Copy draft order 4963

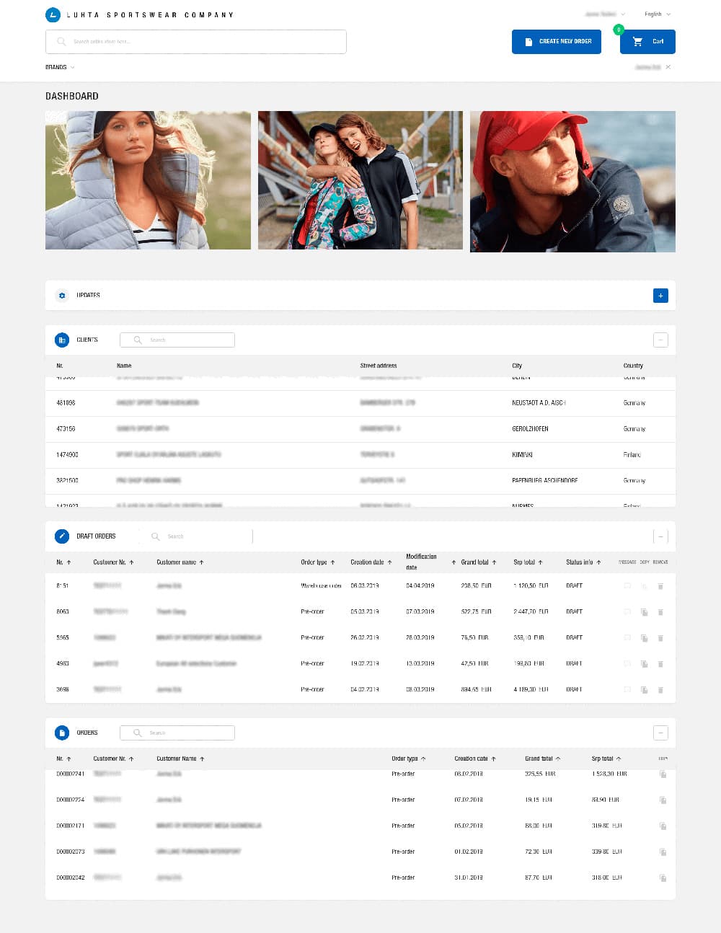(x=644, y=664)
